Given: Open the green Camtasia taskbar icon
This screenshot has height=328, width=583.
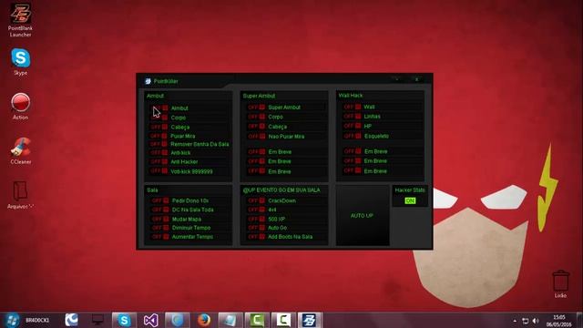Looking at the screenshot, I should tap(257, 320).
